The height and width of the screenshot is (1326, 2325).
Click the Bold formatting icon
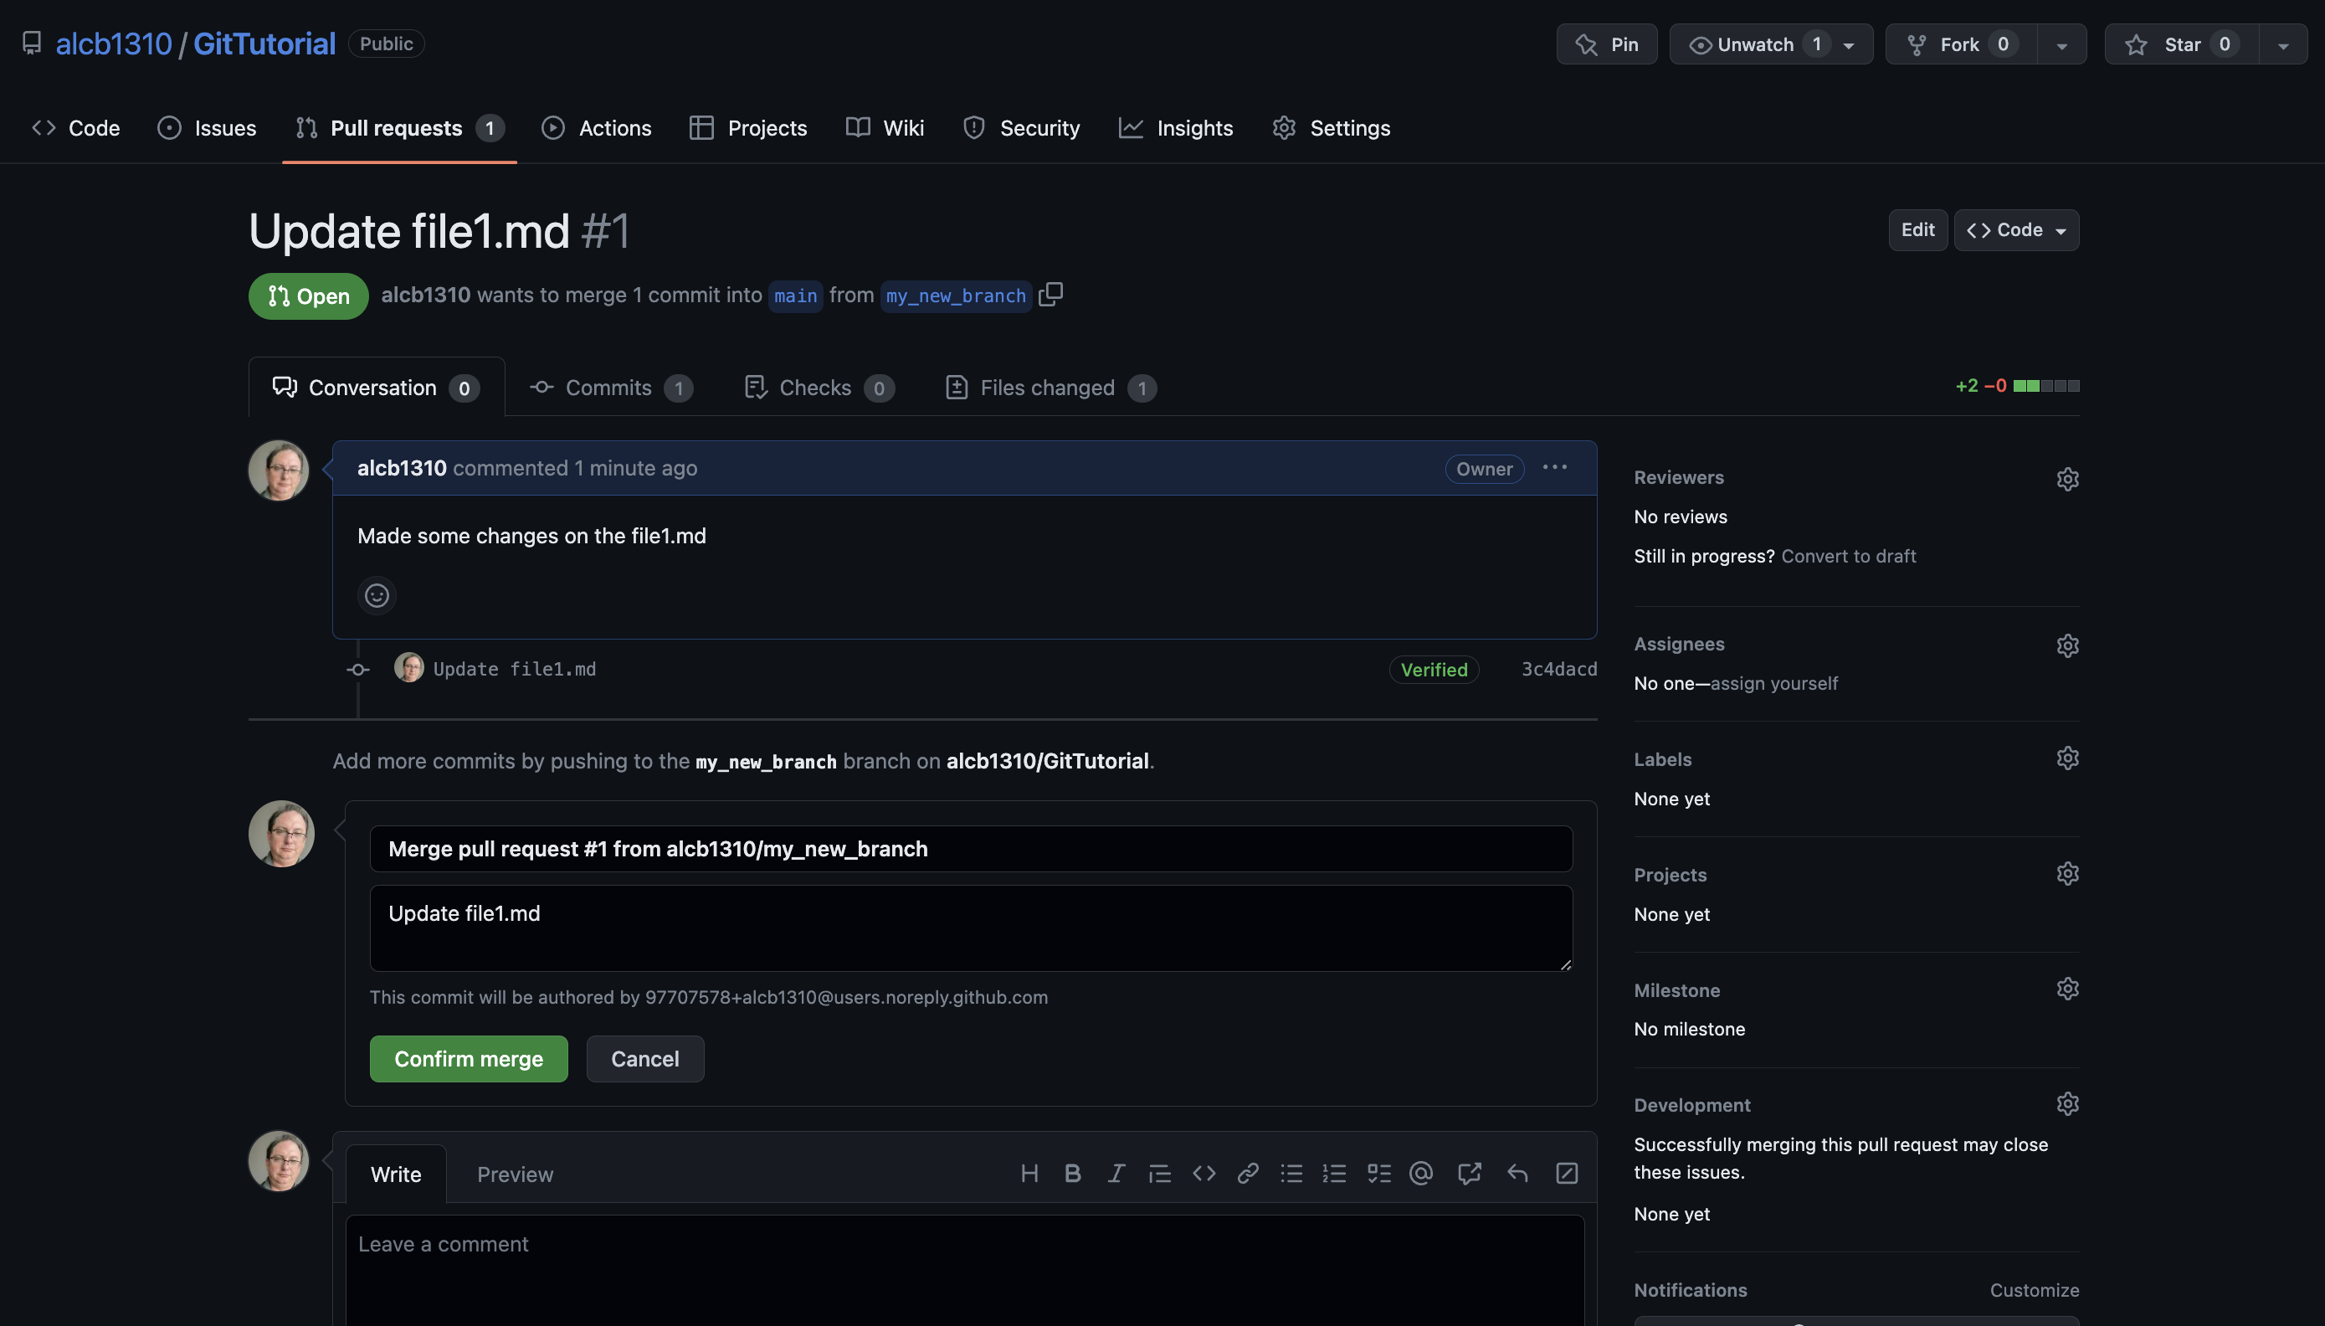point(1072,1173)
